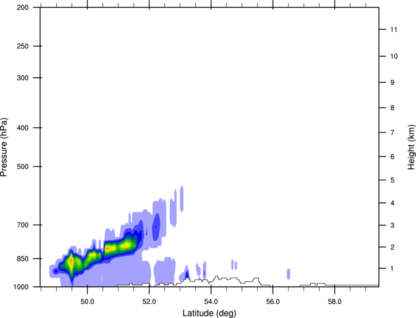
Task: Pick the 2 km height label
Action: 393,247
